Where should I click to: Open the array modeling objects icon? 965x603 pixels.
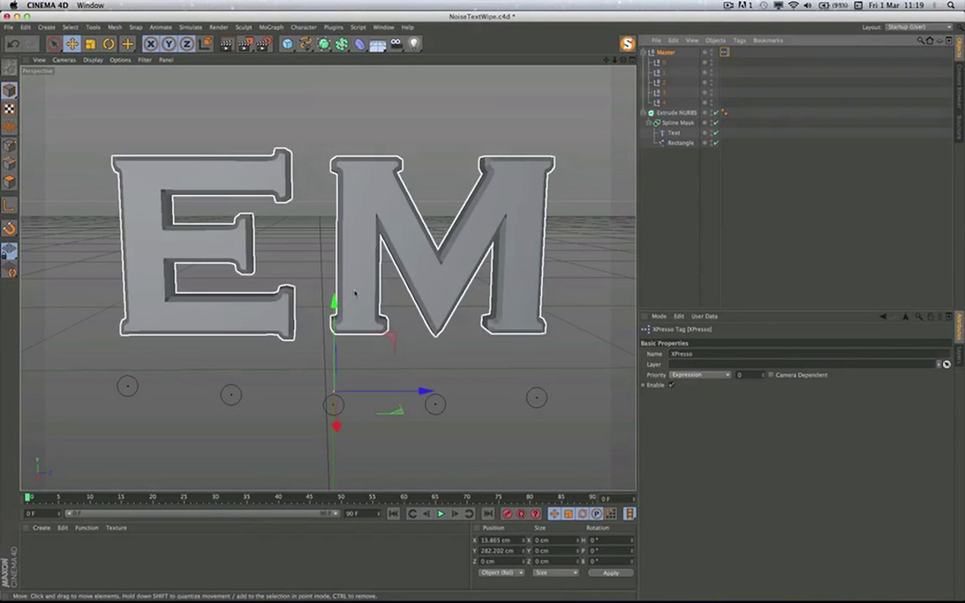click(x=342, y=44)
